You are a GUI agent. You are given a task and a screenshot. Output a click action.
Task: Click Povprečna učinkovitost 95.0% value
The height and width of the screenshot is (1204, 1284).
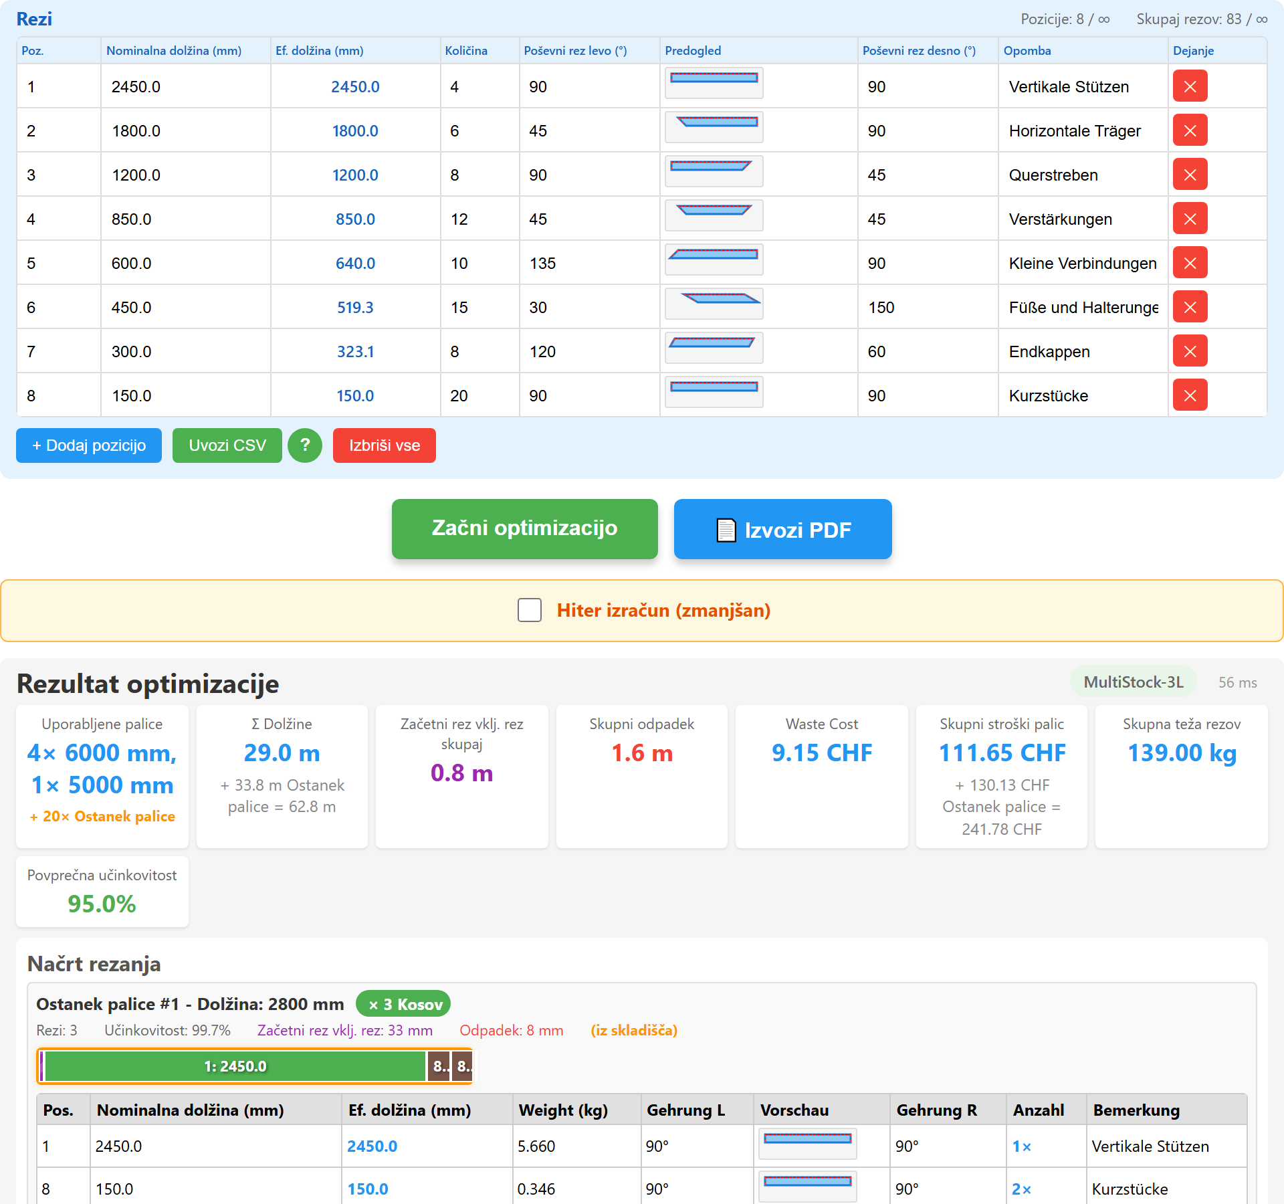pyautogui.click(x=102, y=904)
